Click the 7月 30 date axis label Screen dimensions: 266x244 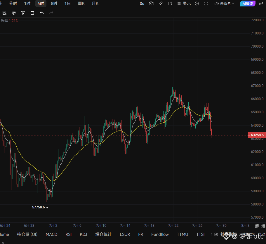(x=221, y=226)
